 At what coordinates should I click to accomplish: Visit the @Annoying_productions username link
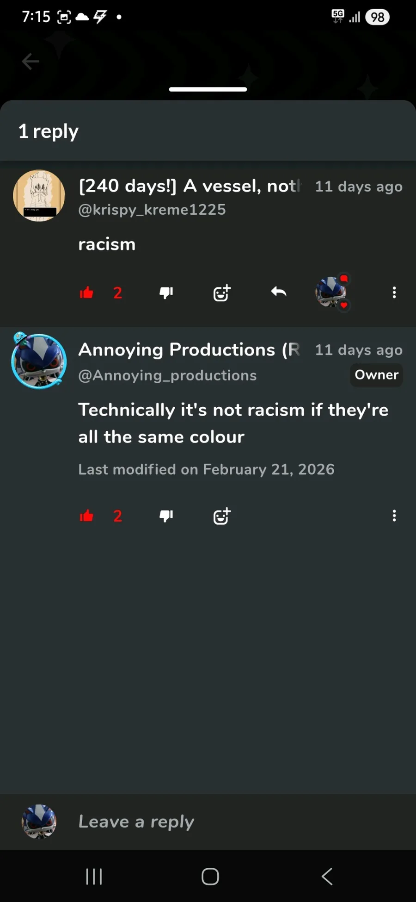point(167,375)
